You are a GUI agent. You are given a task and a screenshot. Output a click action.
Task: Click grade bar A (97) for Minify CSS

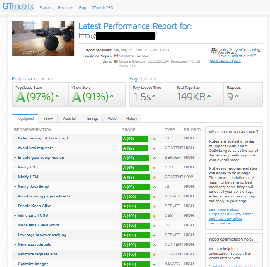pos(136,168)
